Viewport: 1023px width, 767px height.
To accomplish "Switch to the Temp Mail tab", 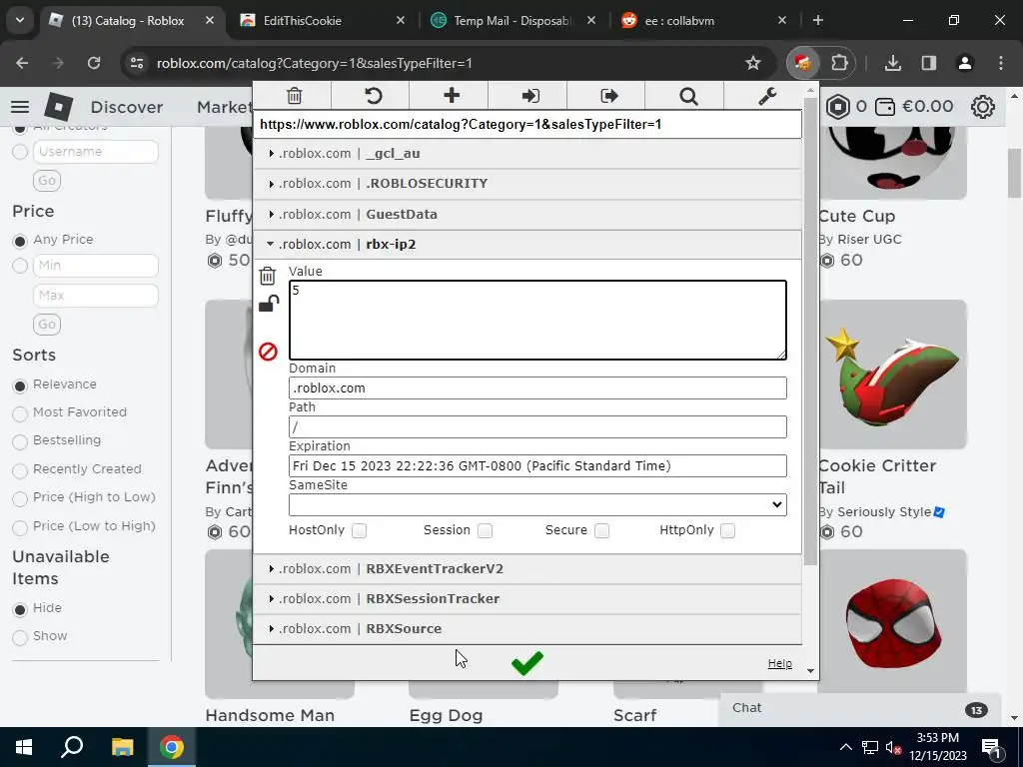I will 512,20.
